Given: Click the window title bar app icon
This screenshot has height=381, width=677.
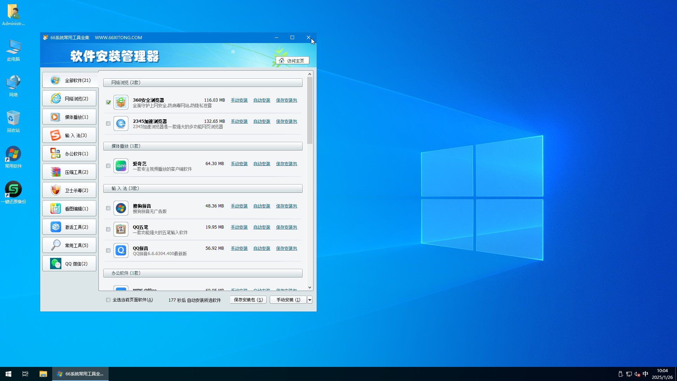Looking at the screenshot, I should (45, 37).
